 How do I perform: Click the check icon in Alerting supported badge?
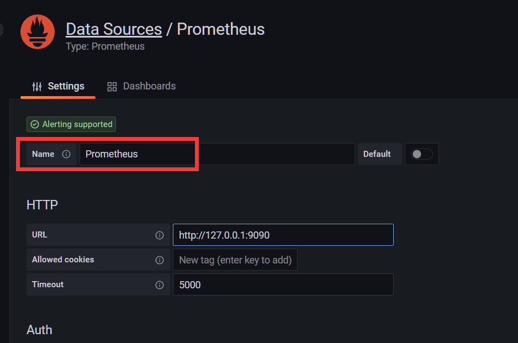coord(35,124)
